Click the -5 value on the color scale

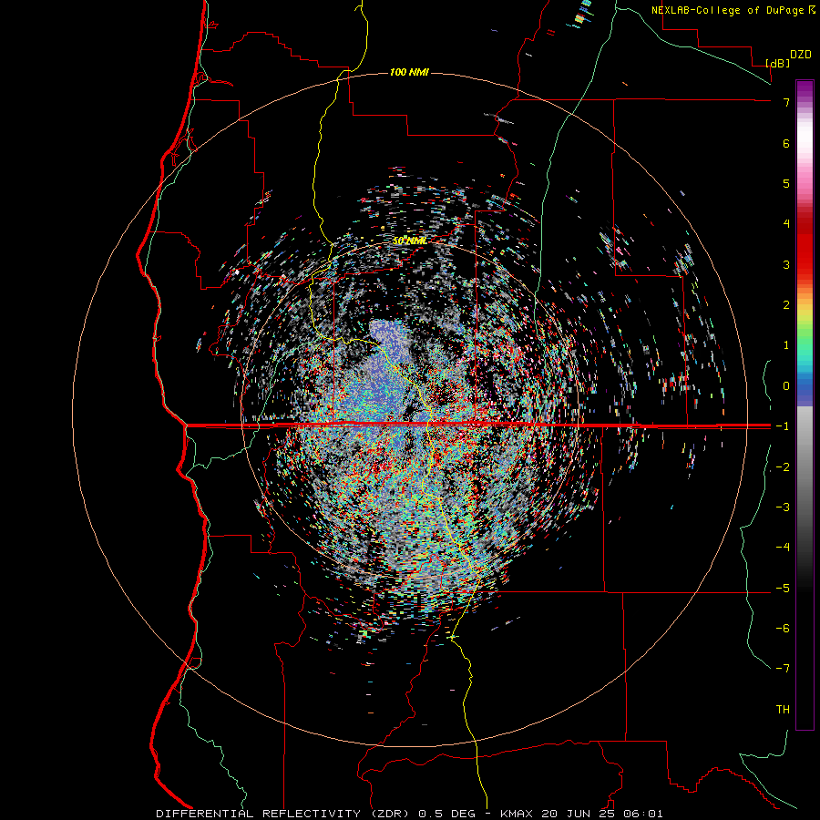tap(783, 589)
